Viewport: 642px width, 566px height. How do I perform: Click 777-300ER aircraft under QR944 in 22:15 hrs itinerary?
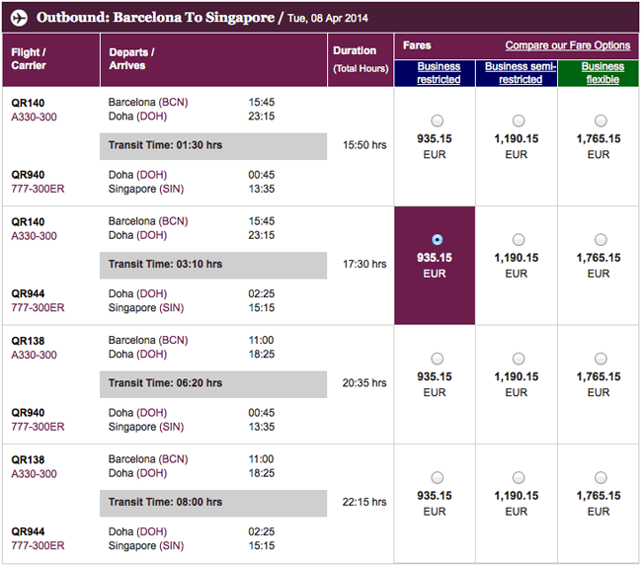click(x=38, y=545)
